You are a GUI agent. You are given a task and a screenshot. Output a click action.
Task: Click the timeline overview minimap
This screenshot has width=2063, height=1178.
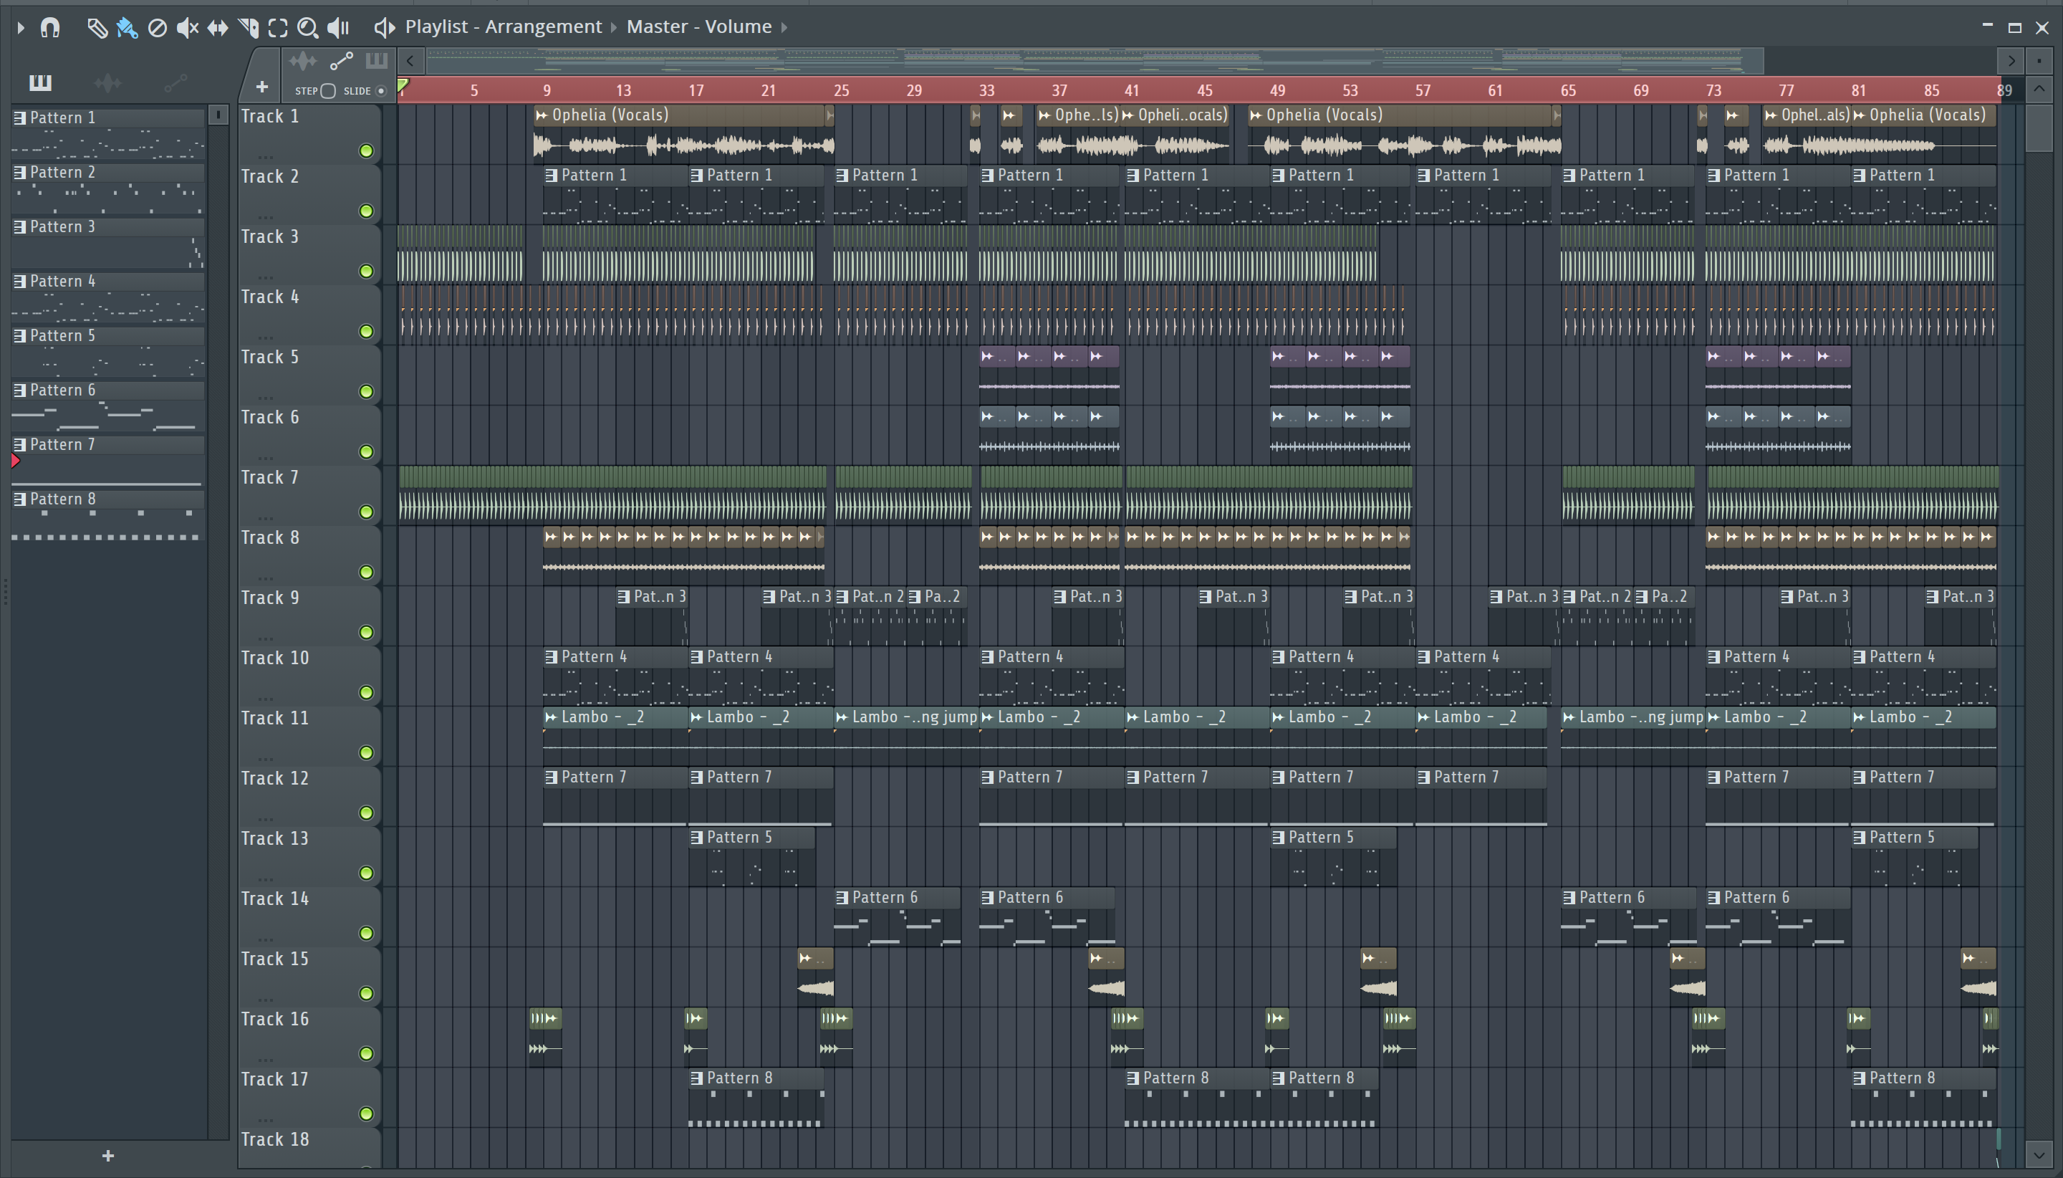(1095, 61)
